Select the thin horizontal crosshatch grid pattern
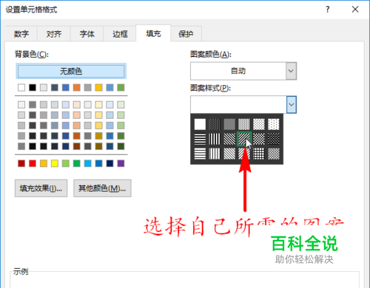 (x=259, y=154)
